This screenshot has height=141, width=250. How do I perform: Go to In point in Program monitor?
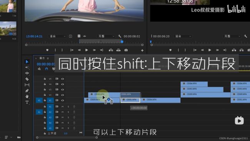point(195,50)
